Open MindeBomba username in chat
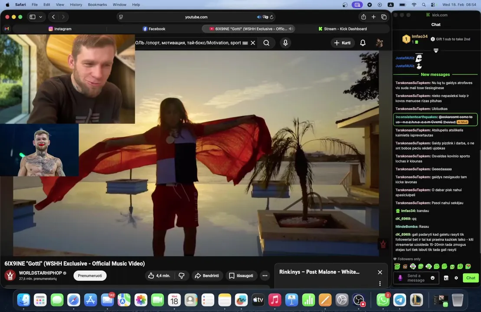The image size is (481, 312). tap(406, 227)
